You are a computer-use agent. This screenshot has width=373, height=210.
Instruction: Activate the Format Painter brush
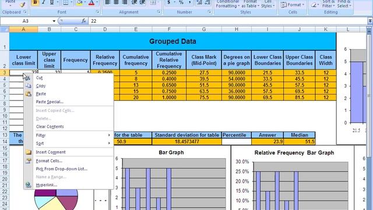click(23, 4)
